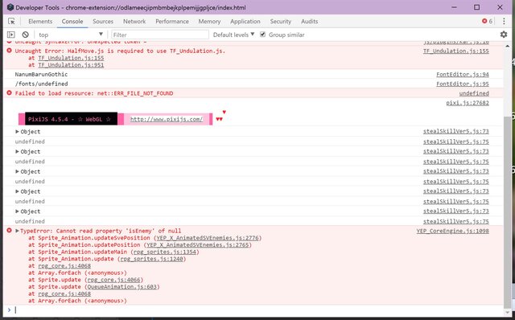Click error icon beside HalfMove.js required message
This screenshot has width=515, height=320.
coord(9,51)
